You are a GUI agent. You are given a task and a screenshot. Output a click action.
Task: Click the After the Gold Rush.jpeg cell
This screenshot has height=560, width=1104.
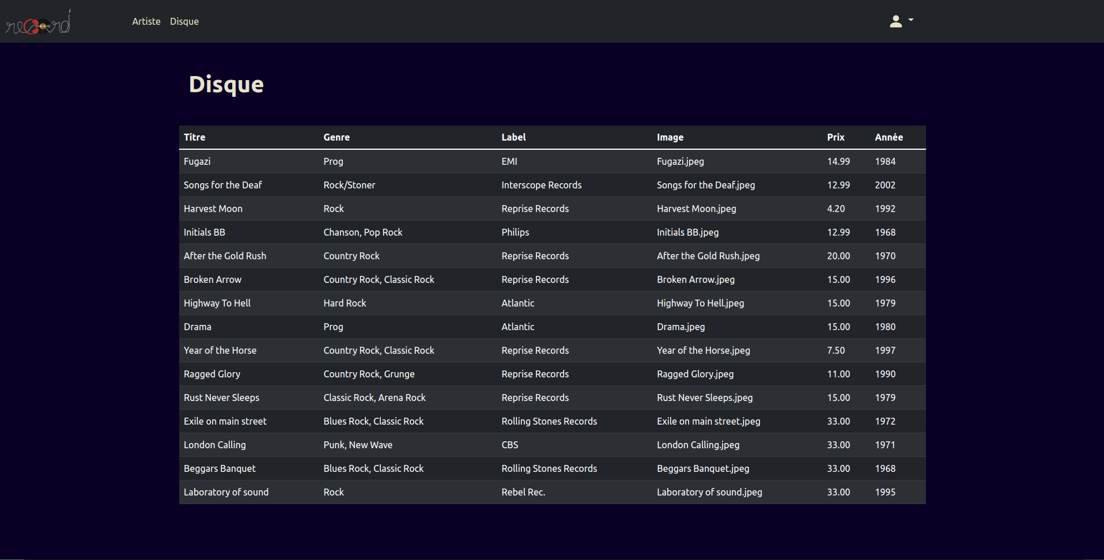pyautogui.click(x=708, y=256)
